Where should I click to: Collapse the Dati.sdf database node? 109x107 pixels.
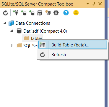point(12,31)
